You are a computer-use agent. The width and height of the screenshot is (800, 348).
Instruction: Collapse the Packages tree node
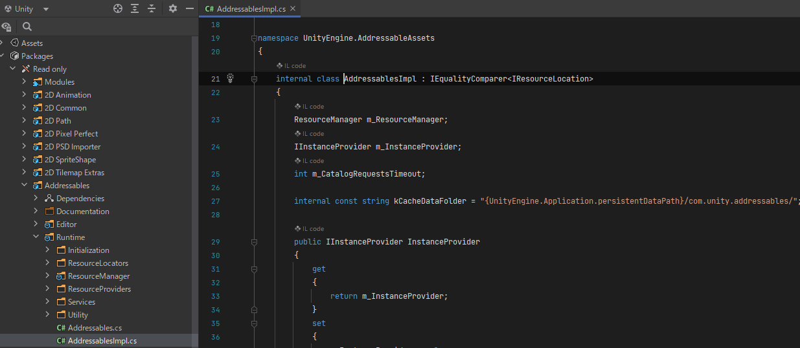tap(2, 56)
